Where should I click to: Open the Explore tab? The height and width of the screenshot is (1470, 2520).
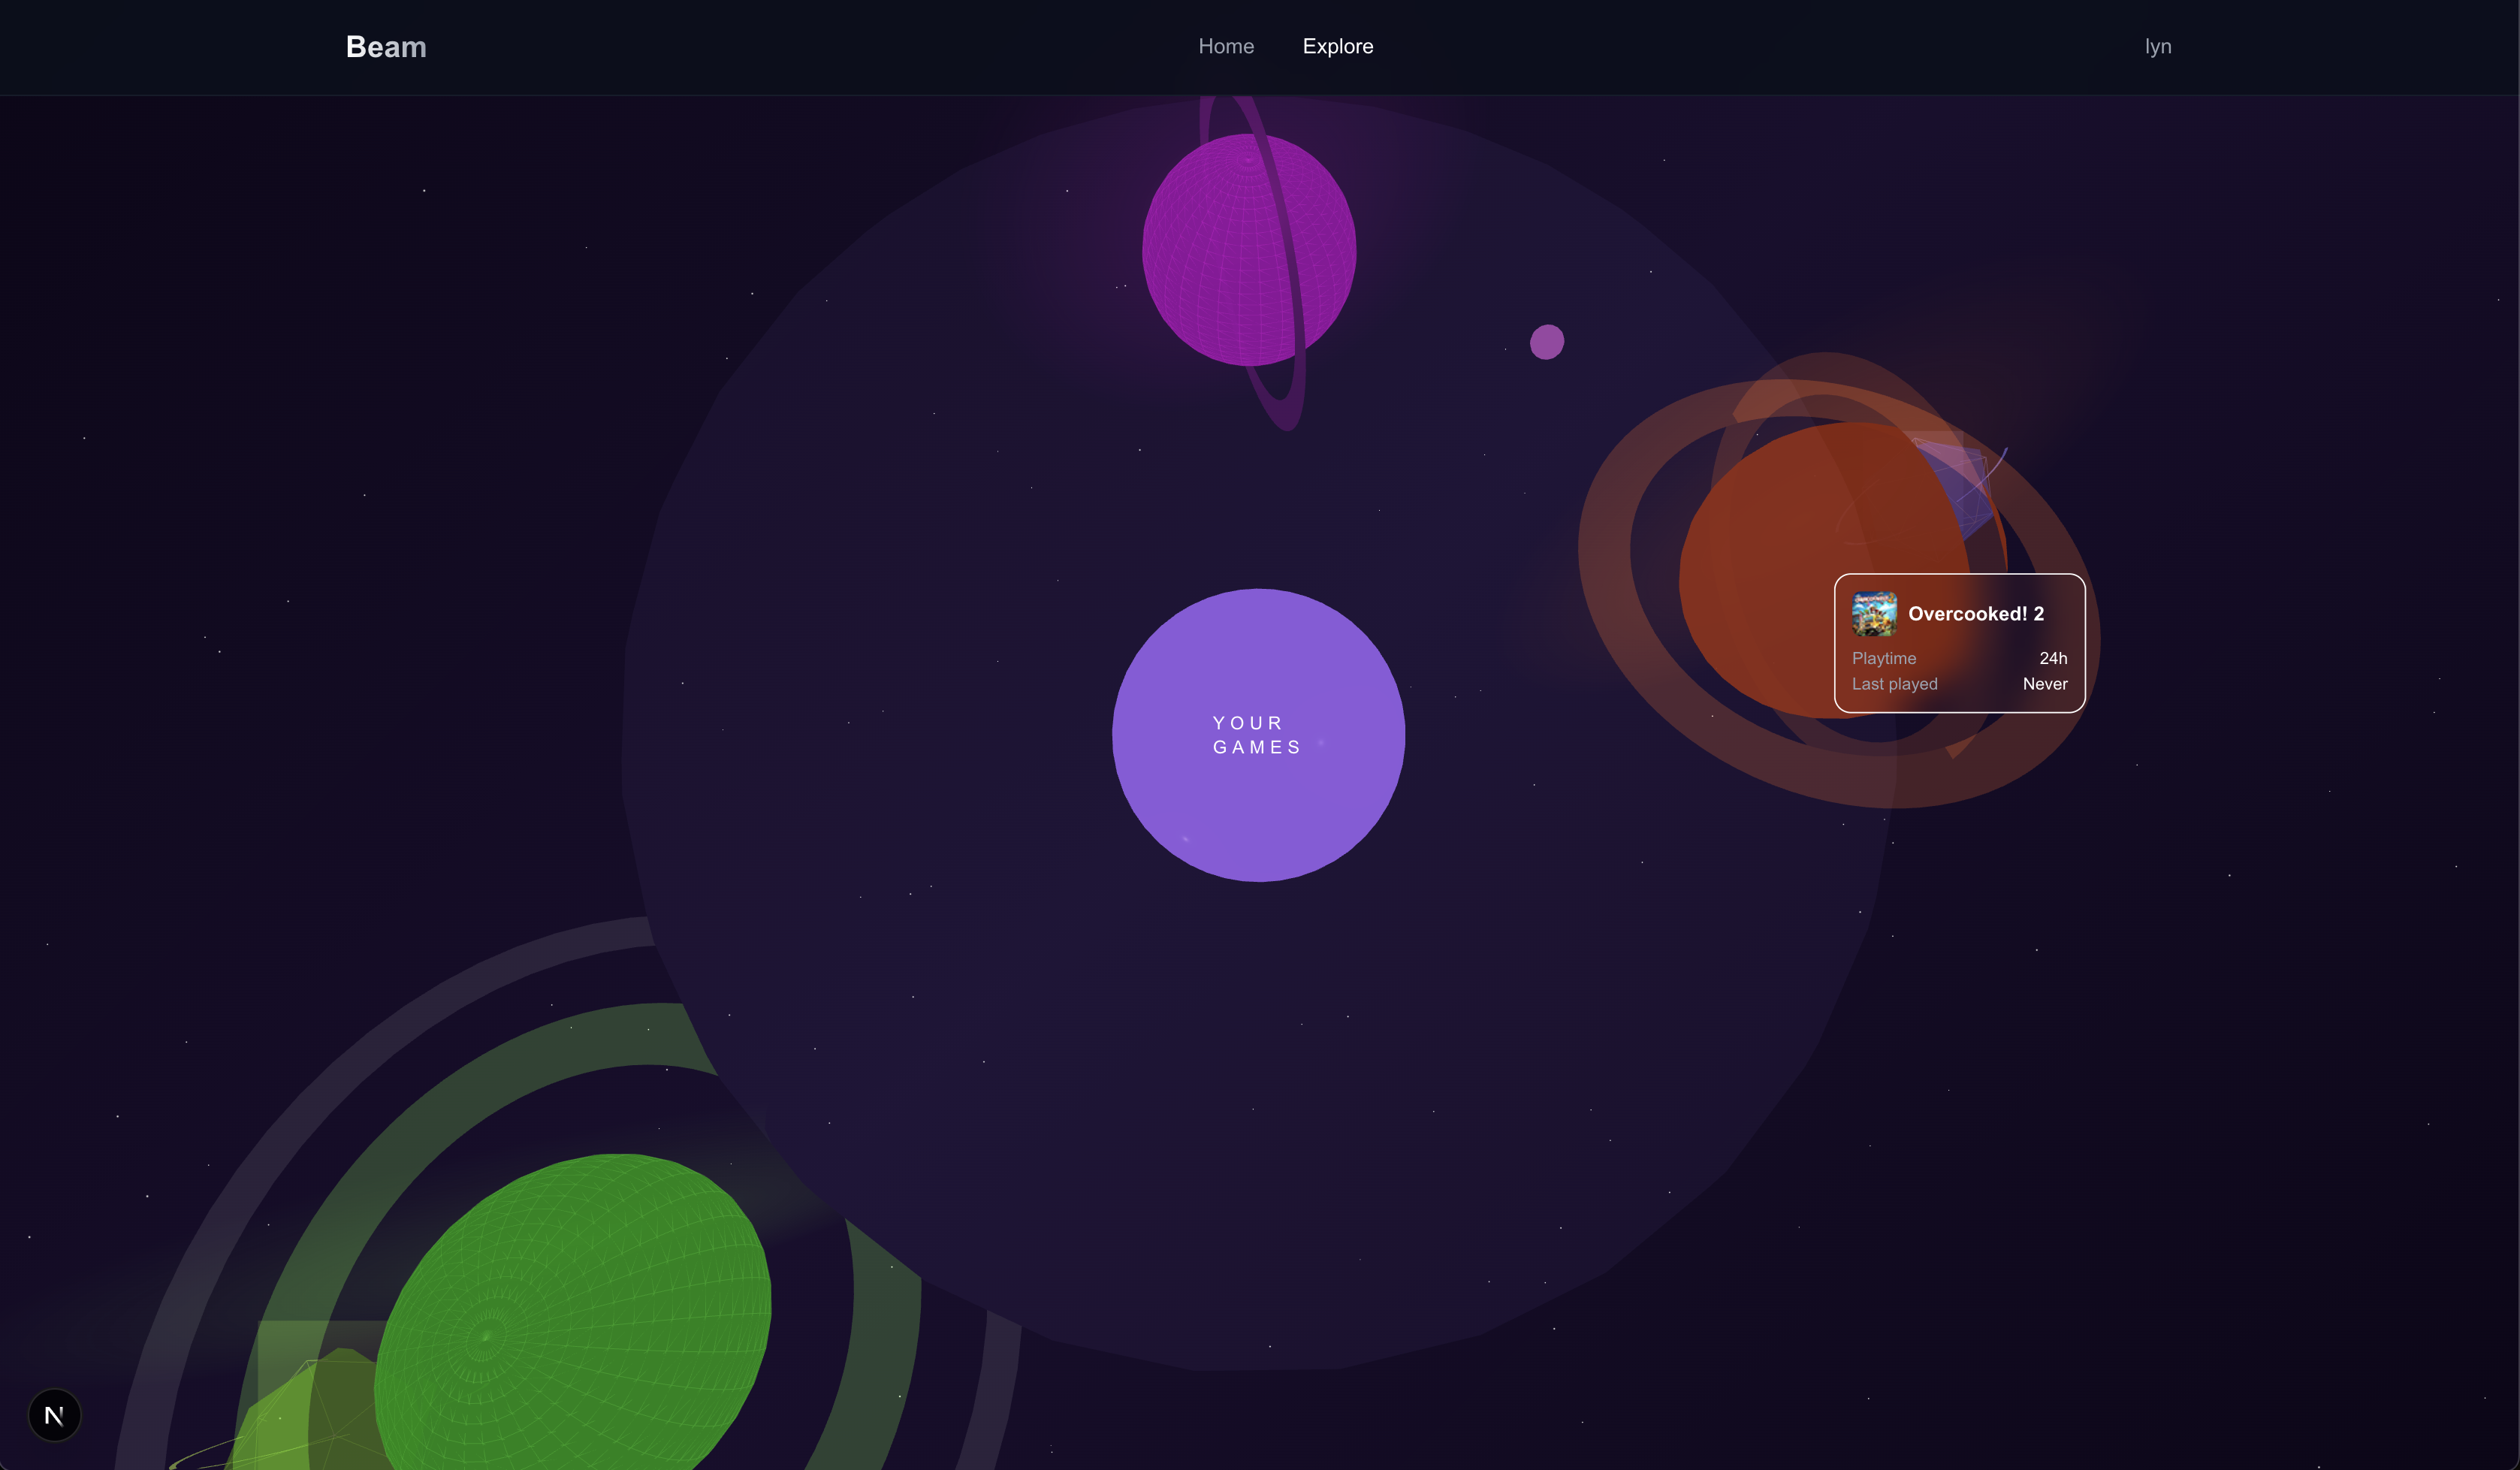(x=1337, y=47)
